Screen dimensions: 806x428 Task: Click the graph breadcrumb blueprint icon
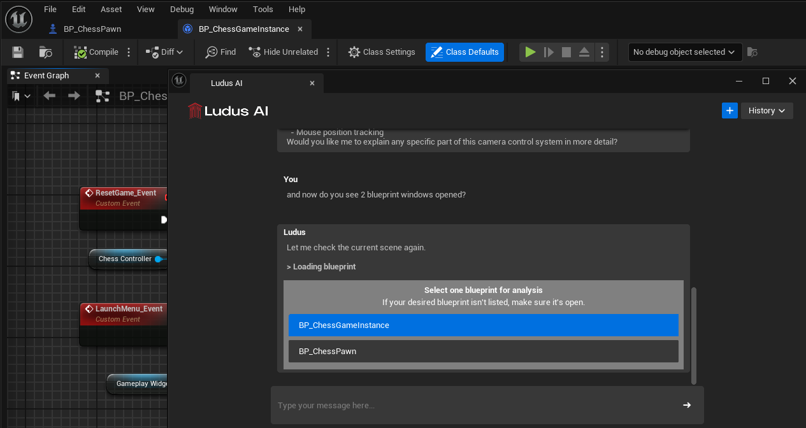(102, 96)
